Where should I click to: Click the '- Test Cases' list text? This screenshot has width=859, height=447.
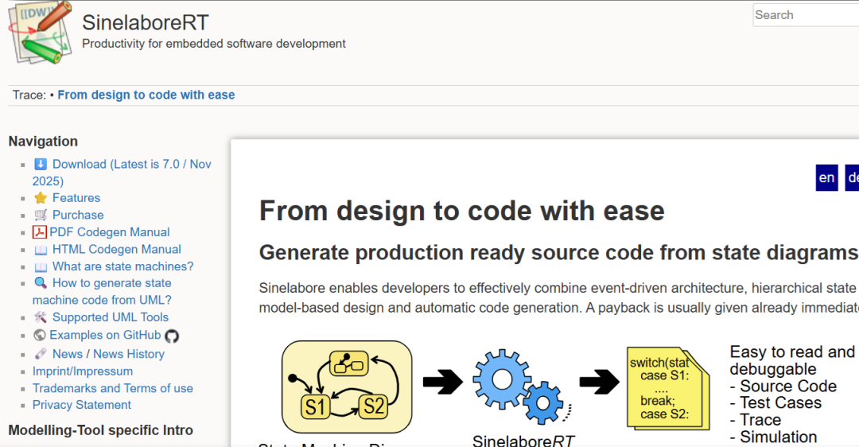pos(775,402)
